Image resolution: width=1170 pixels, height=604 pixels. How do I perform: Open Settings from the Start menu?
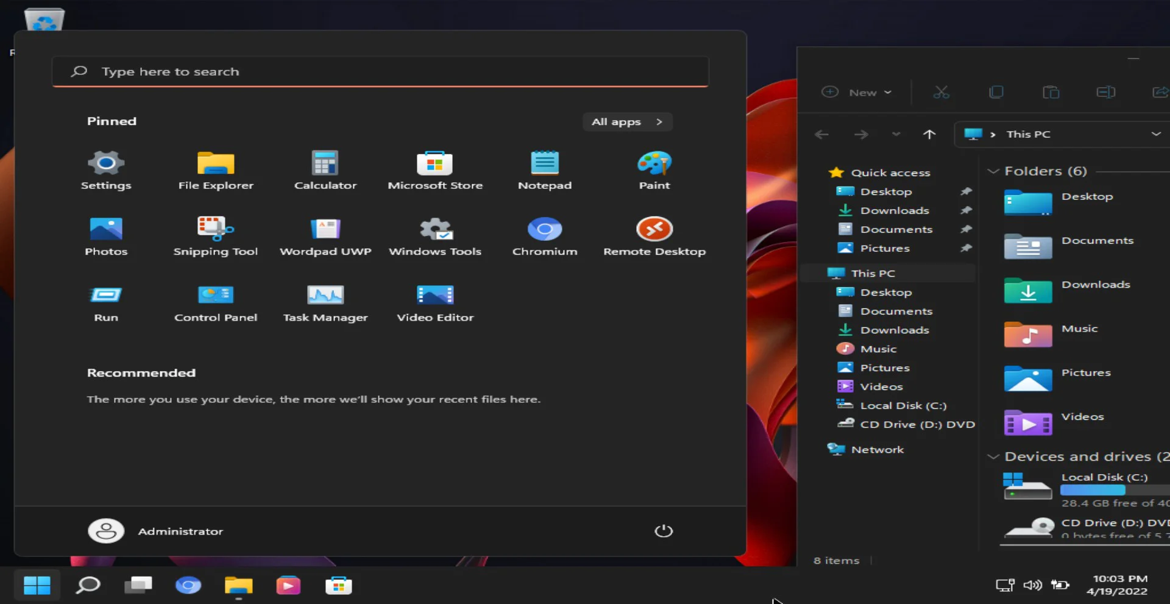[x=105, y=169]
